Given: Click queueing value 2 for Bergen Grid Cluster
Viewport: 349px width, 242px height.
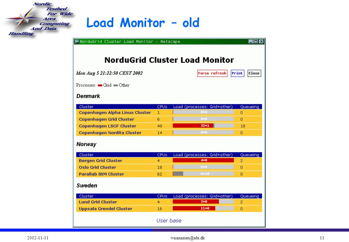Looking at the screenshot, I should point(242,161).
